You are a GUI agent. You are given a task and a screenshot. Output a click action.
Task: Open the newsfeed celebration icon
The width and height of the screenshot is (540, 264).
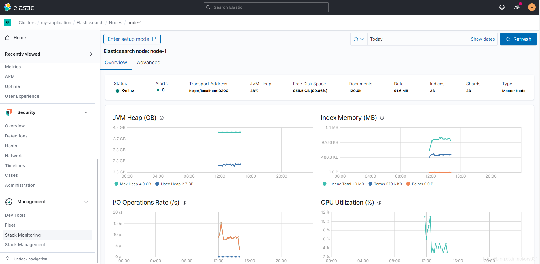(517, 7)
